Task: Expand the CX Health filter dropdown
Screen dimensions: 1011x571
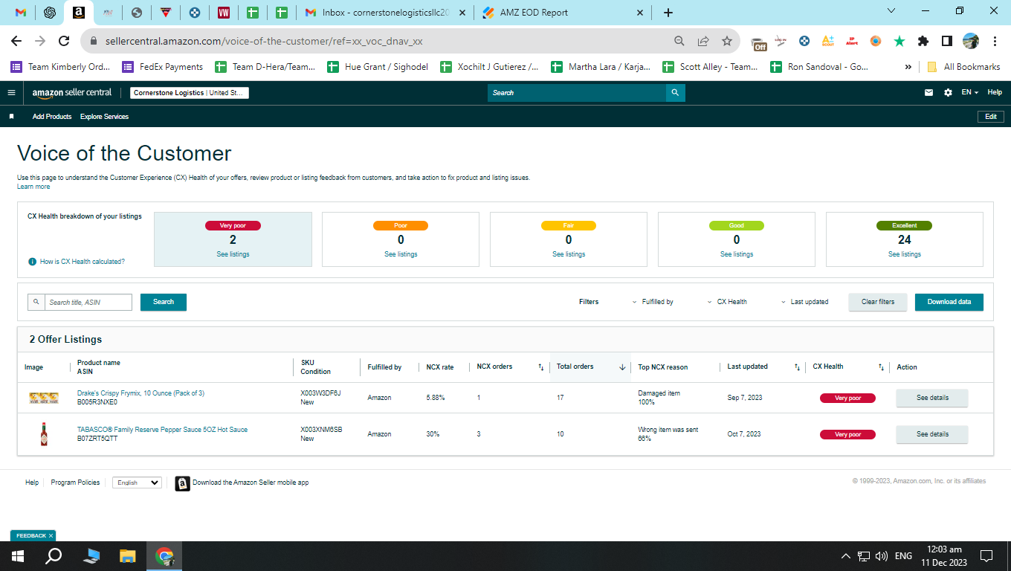Action: point(727,302)
